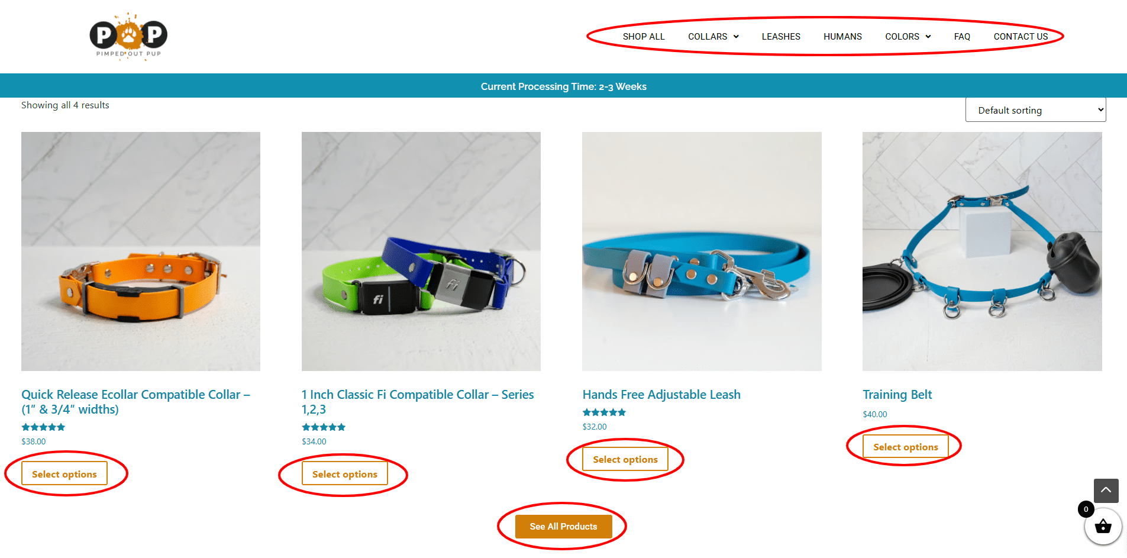Expand the Colors menu dropdown
1127x558 pixels.
point(908,37)
